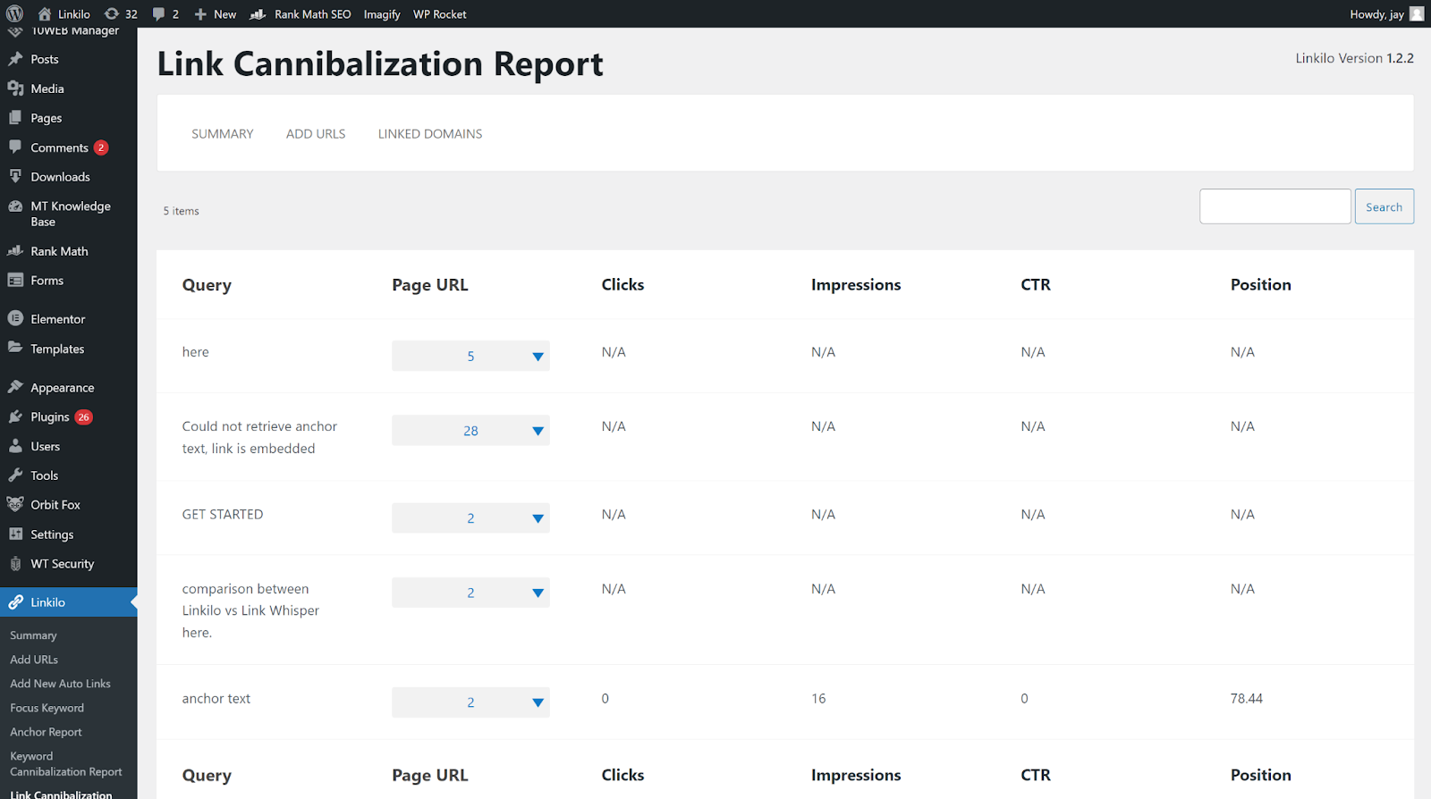Expand Page URL dropdown for 'here' query
The height and width of the screenshot is (799, 1431).
(470, 356)
